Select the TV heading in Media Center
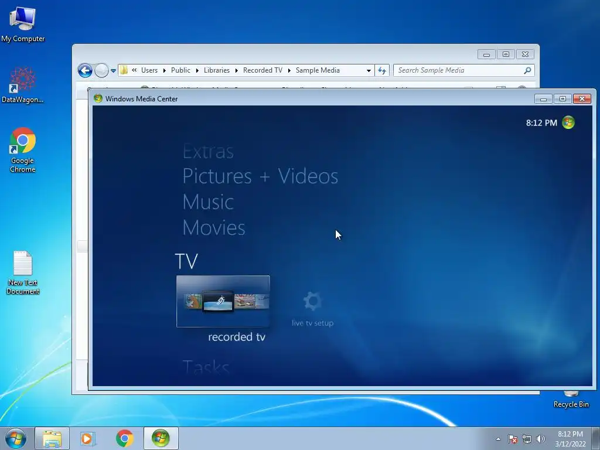 (186, 261)
